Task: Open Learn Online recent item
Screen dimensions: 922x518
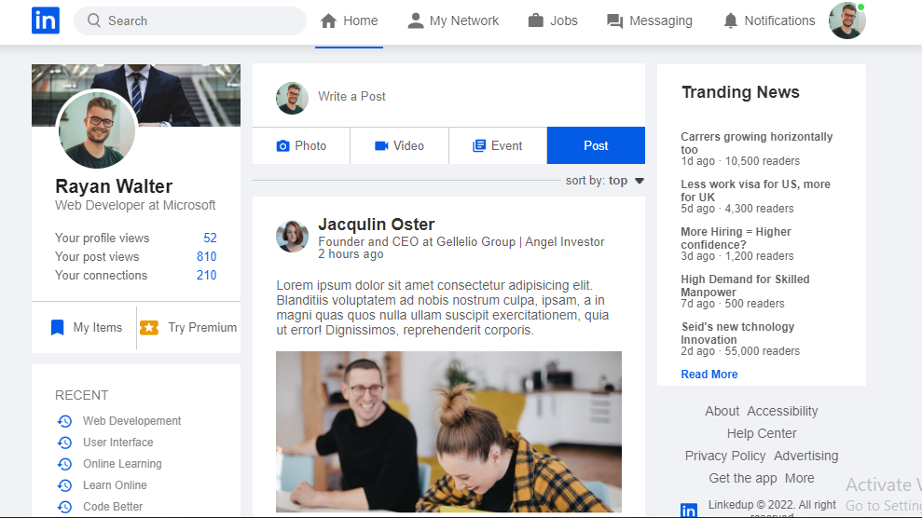Action: [x=115, y=485]
